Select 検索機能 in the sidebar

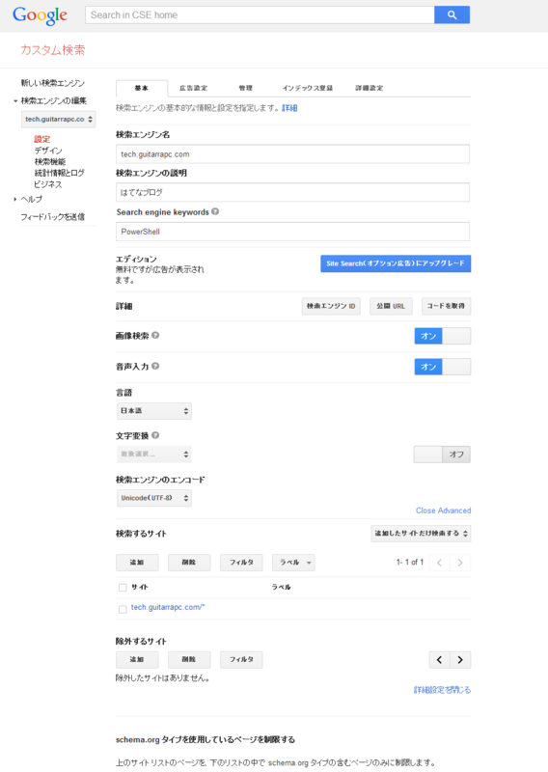click(x=50, y=162)
